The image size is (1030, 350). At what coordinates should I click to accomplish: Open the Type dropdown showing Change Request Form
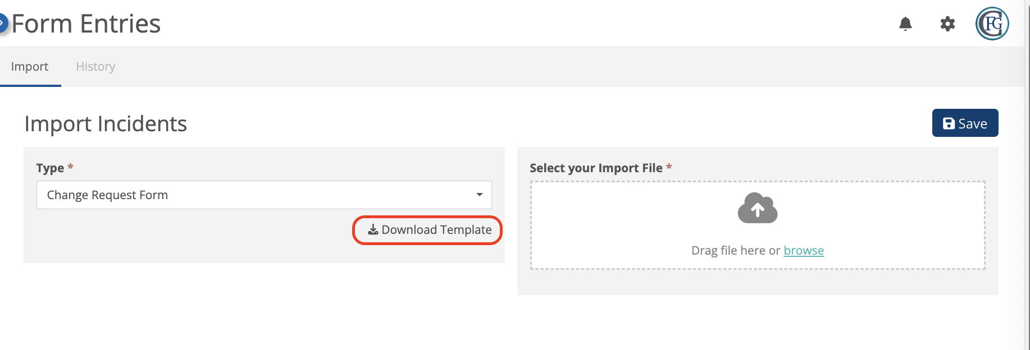(264, 195)
